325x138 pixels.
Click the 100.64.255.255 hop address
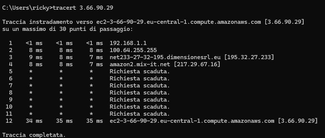coord(133,50)
